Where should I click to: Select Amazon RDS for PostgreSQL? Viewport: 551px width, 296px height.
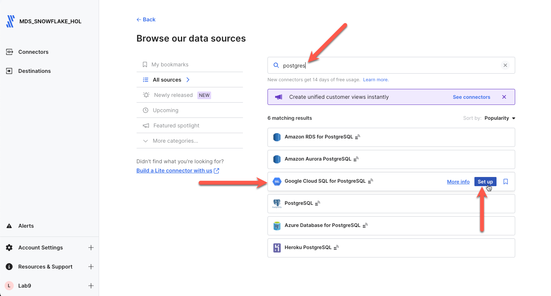click(x=391, y=137)
